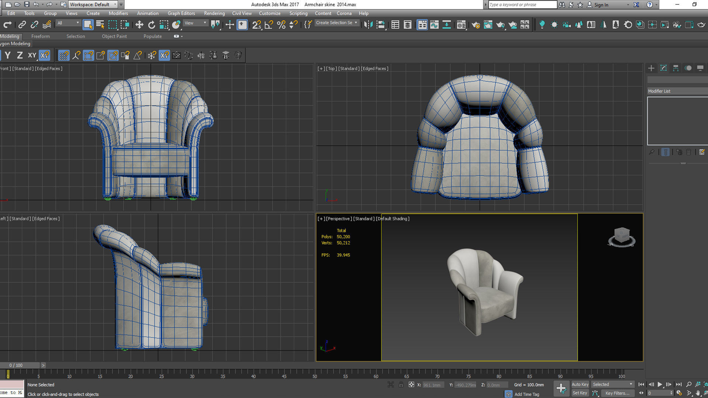Open Render Setup teapot icon
The height and width of the screenshot is (398, 708).
click(476, 25)
